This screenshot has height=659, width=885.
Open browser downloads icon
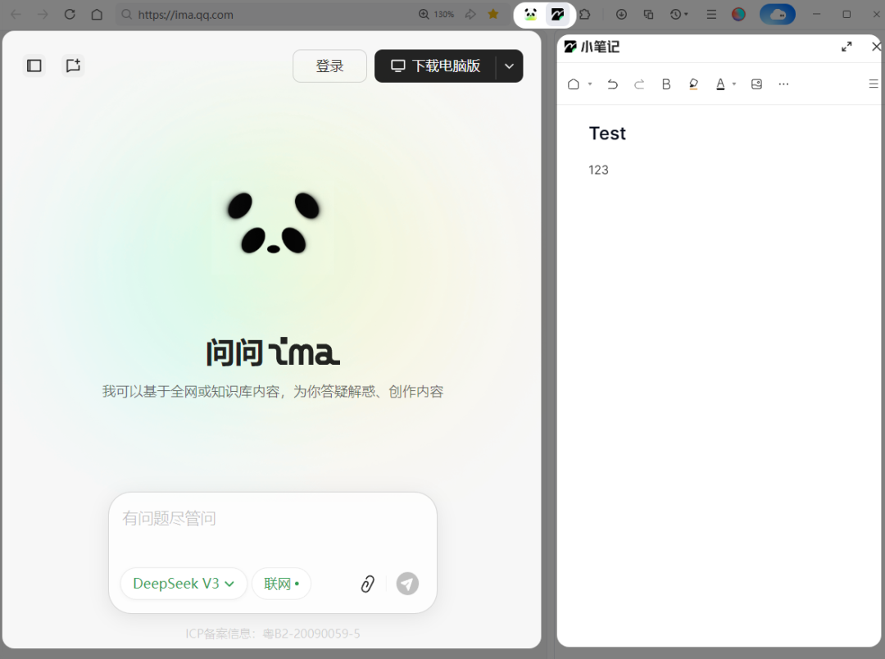[x=621, y=15]
